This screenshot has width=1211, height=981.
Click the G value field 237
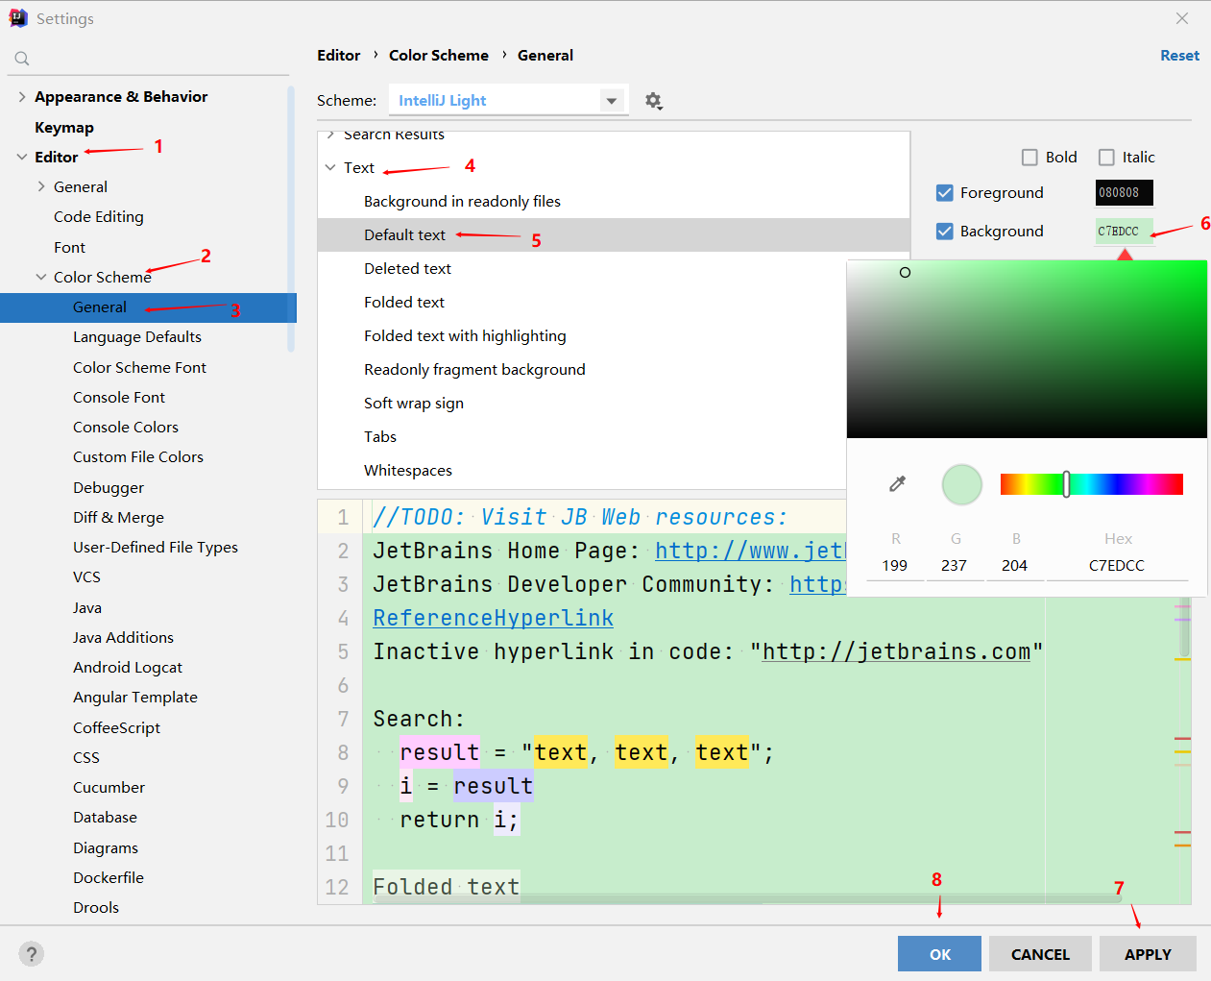pyautogui.click(x=955, y=566)
